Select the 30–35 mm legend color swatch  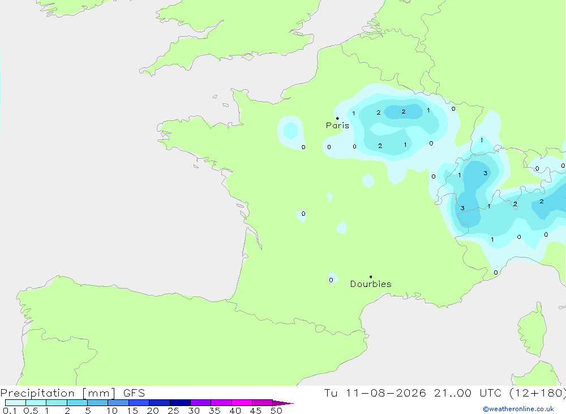(201, 403)
